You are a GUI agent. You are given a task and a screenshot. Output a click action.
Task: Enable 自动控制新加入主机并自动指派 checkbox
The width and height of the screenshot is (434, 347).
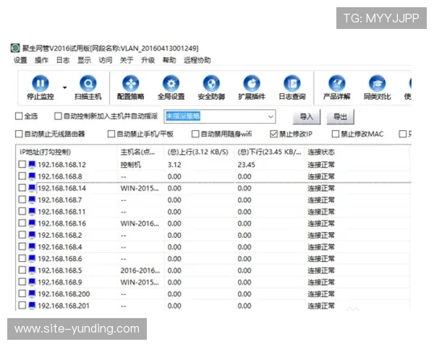[58, 116]
